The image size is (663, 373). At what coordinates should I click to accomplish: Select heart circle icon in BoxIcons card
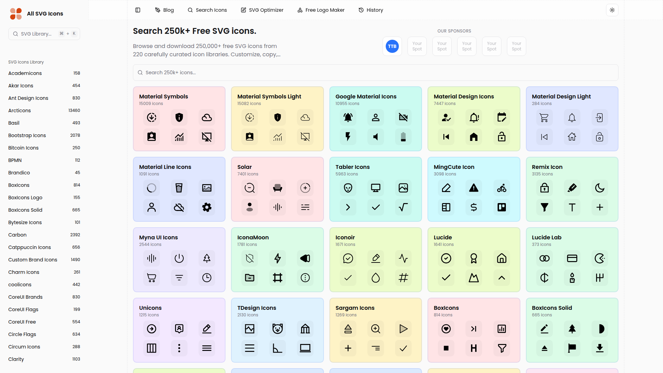coord(446,329)
